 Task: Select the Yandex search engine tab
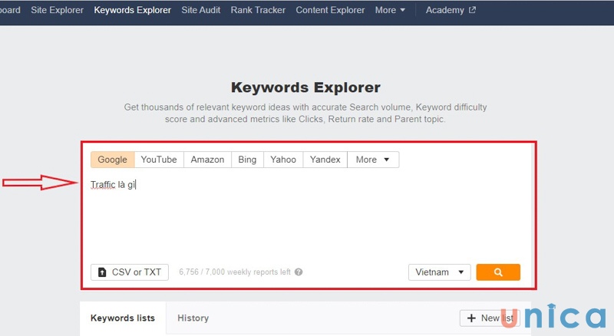click(325, 160)
